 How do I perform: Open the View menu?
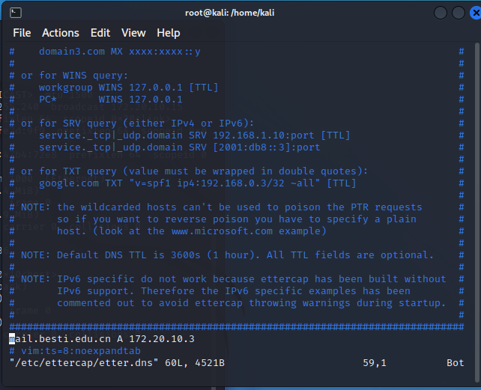click(x=133, y=33)
